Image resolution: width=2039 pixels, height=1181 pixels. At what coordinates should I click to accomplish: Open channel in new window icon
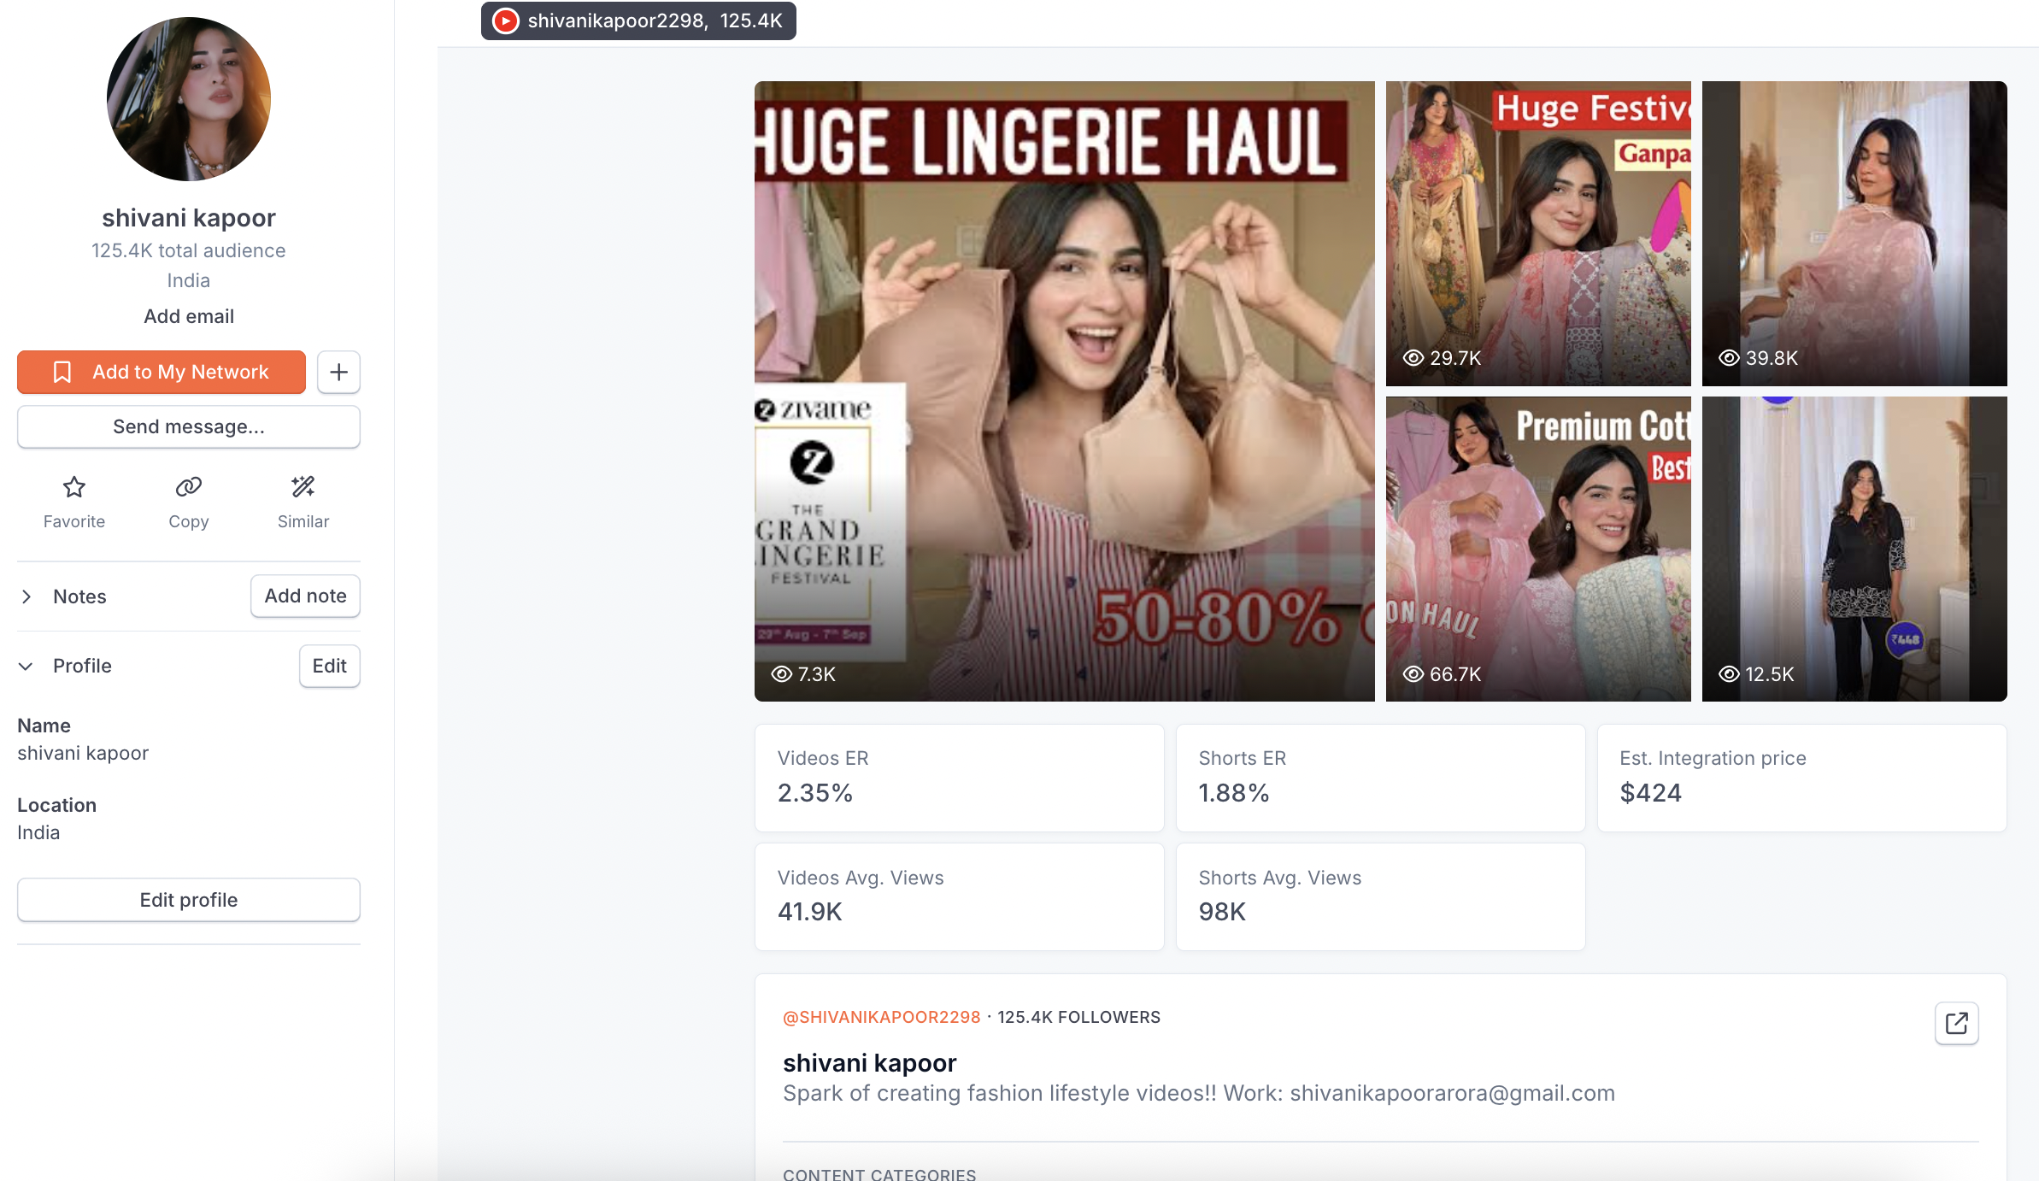[x=1957, y=1023]
